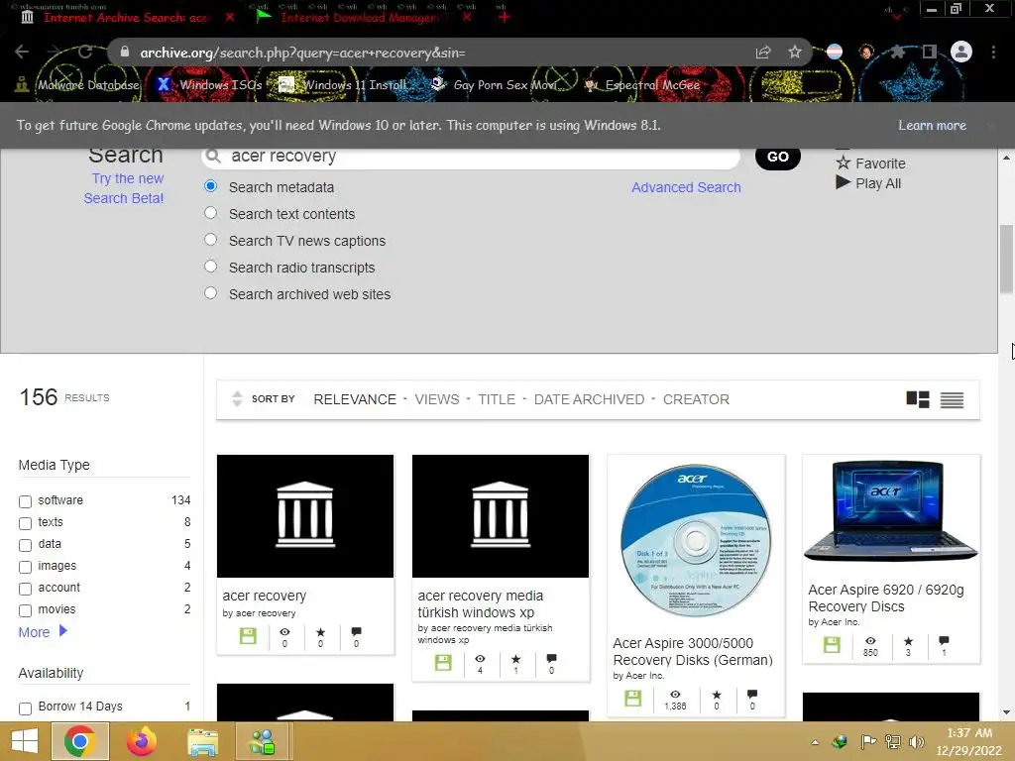Check the account media type filter
1015x761 pixels.
tap(25, 589)
